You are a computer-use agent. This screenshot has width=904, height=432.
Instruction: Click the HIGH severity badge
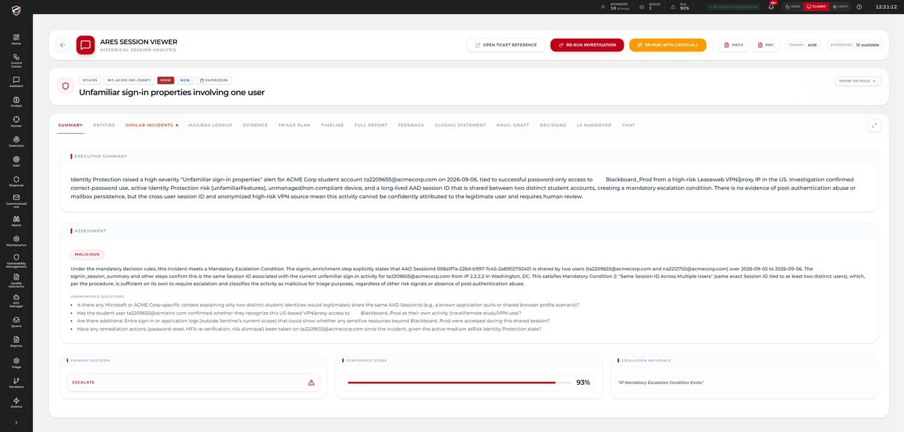click(166, 80)
